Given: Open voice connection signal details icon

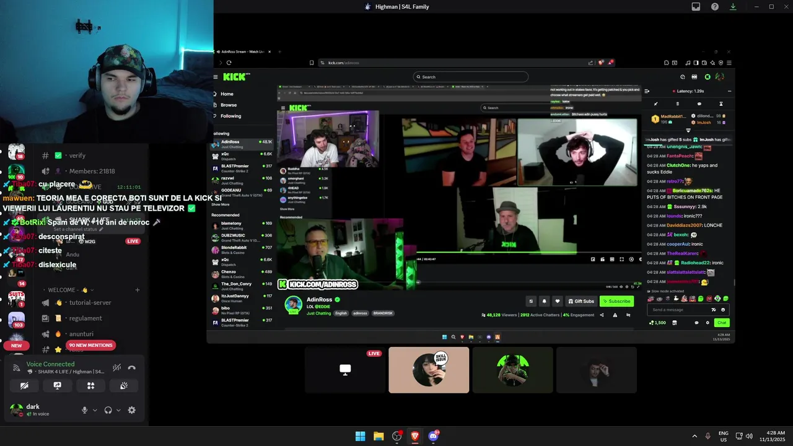Looking at the screenshot, I should pyautogui.click(x=17, y=368).
